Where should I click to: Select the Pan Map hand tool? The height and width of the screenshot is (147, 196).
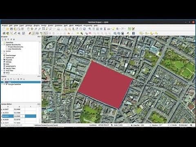coord(28,29)
